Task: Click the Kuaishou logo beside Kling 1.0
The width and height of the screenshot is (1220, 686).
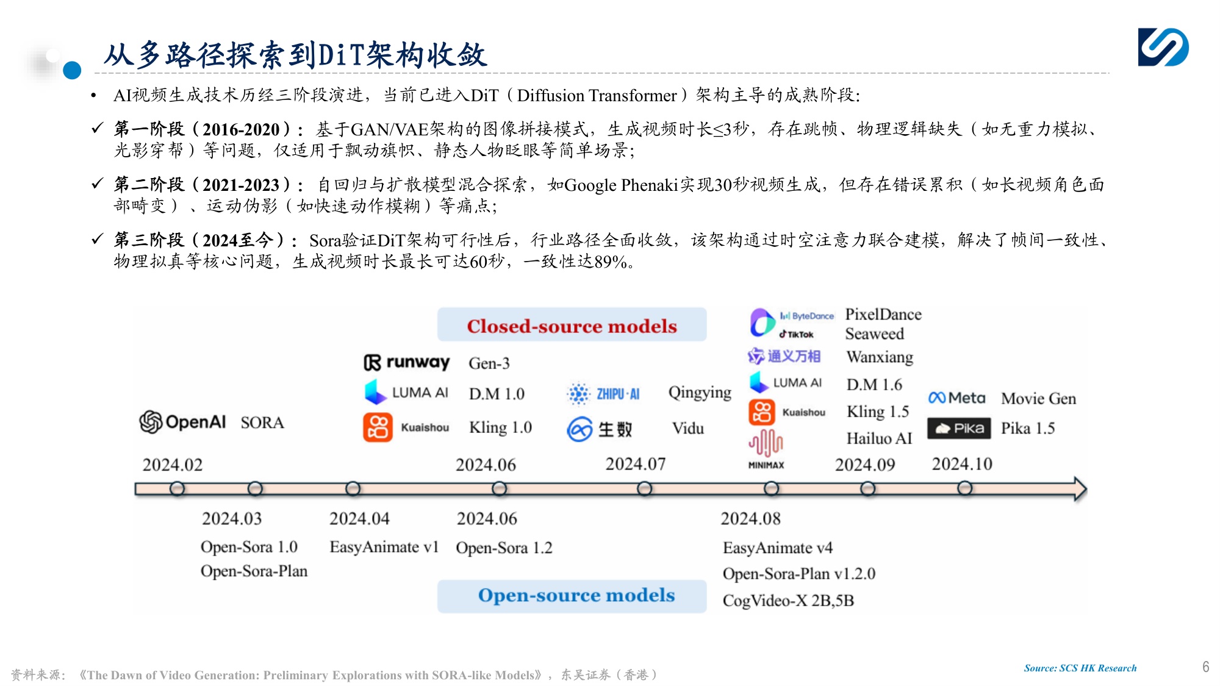Action: pos(406,427)
